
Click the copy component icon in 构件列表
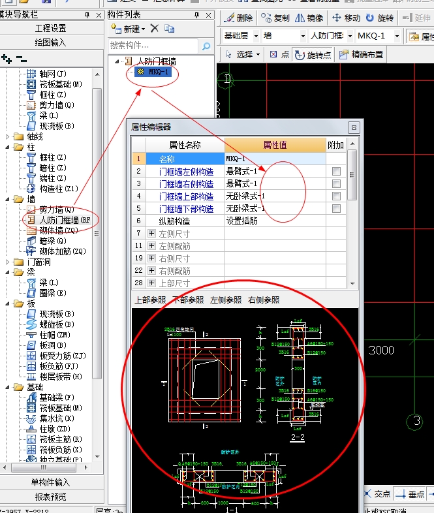pyautogui.click(x=169, y=29)
